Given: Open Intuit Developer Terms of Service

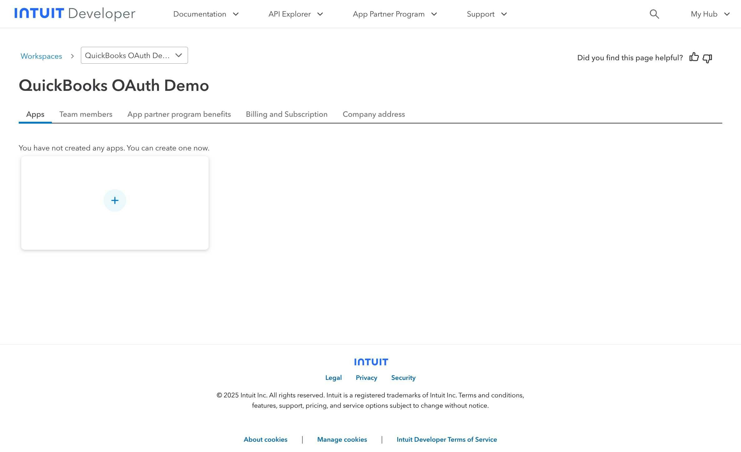Looking at the screenshot, I should pos(447,440).
